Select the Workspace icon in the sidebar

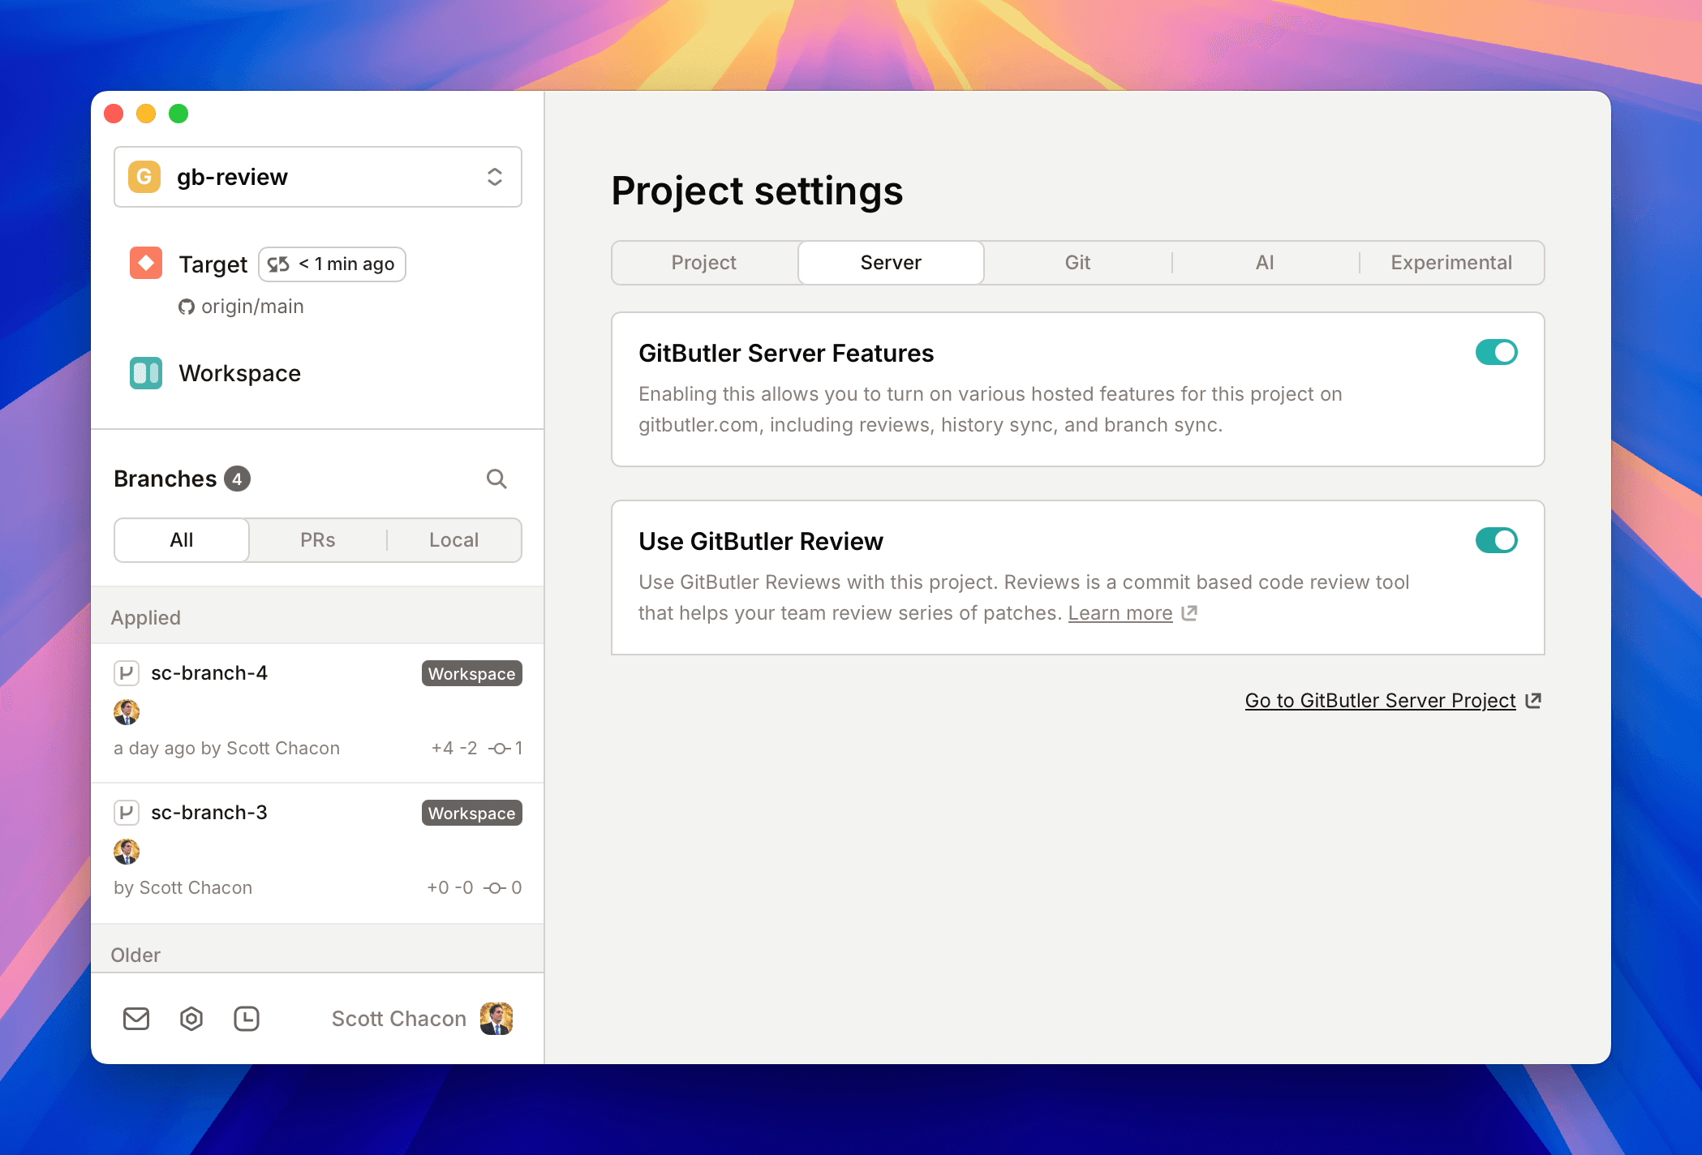click(x=145, y=373)
